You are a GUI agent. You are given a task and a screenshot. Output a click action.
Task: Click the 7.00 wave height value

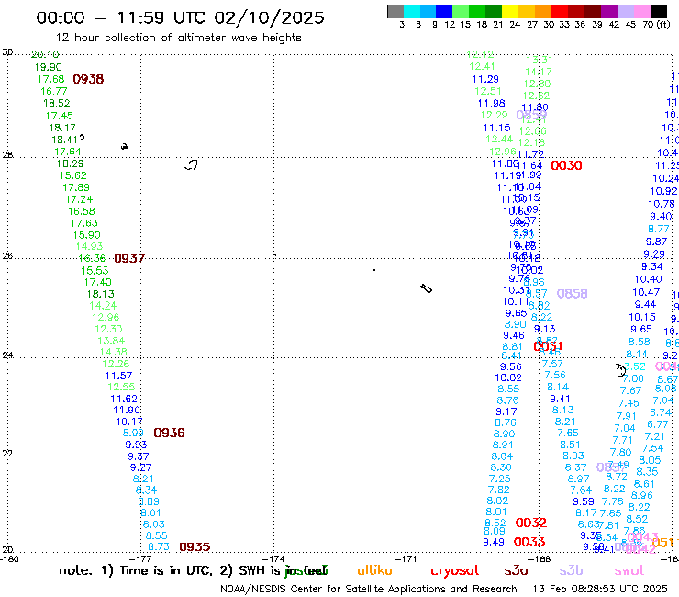pyautogui.click(x=633, y=378)
